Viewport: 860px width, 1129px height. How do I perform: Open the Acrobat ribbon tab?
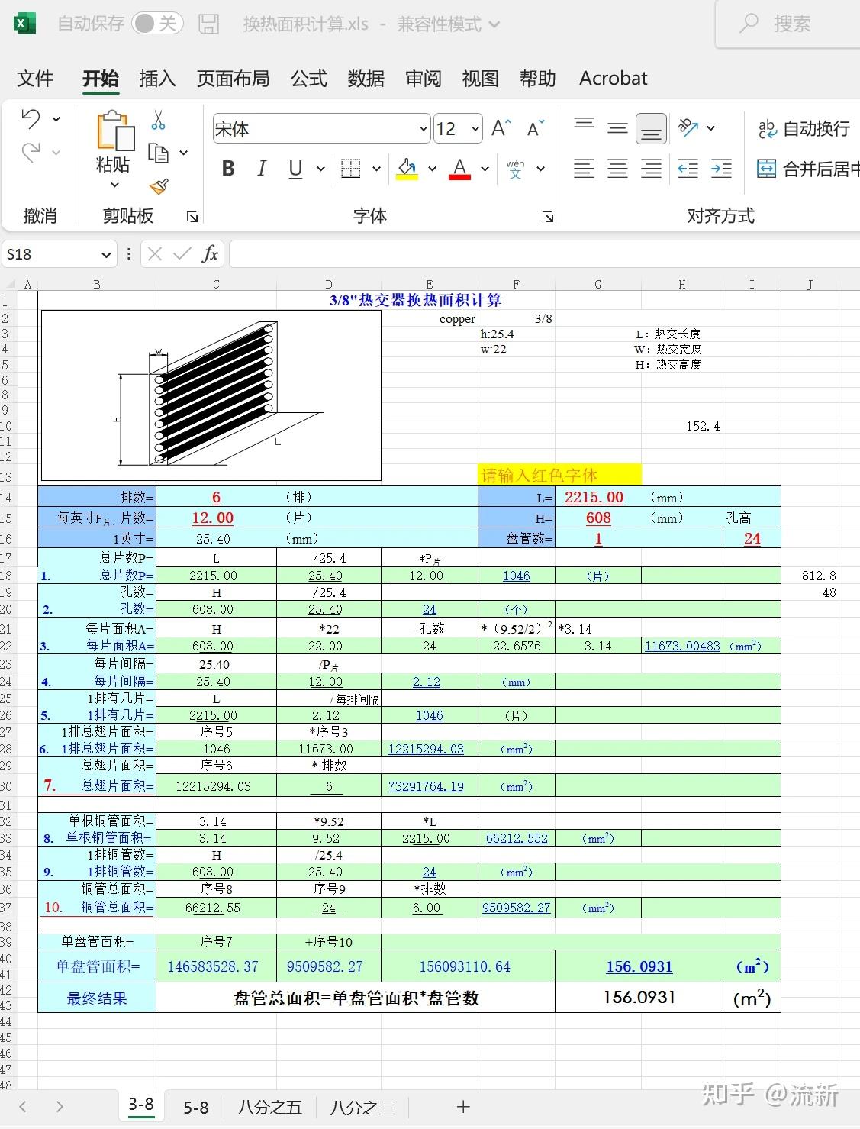614,79
